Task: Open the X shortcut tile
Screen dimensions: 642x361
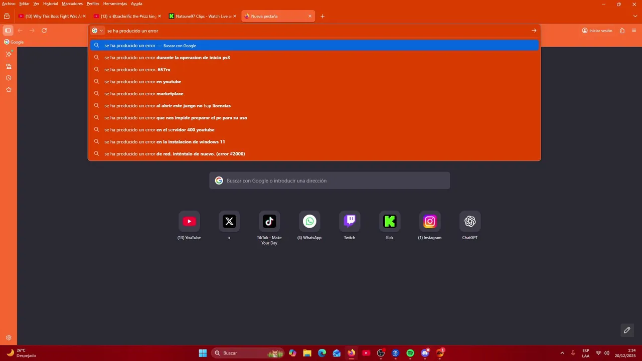Action: (x=229, y=221)
